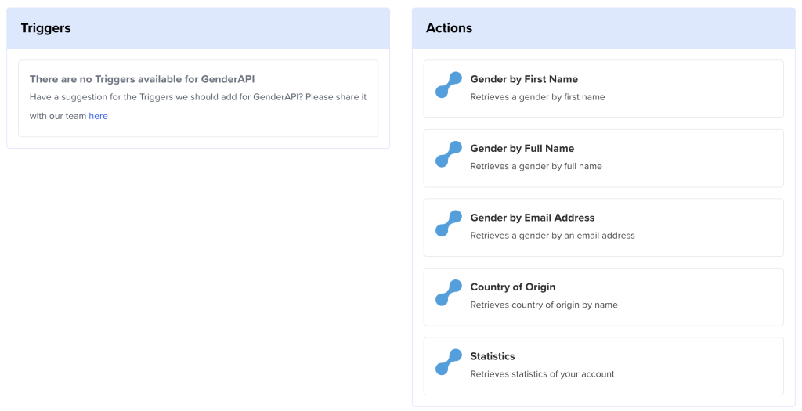
Task: Click the 'There are no Triggers available' heading
Action: (142, 79)
